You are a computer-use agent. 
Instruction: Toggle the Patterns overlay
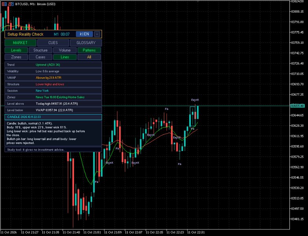coord(89,50)
